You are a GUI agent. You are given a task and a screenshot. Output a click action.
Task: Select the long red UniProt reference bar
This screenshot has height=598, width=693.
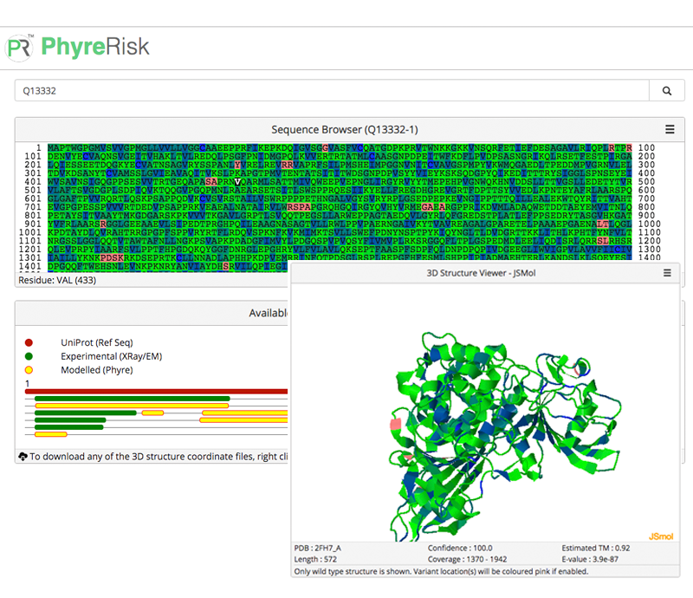[x=156, y=392]
